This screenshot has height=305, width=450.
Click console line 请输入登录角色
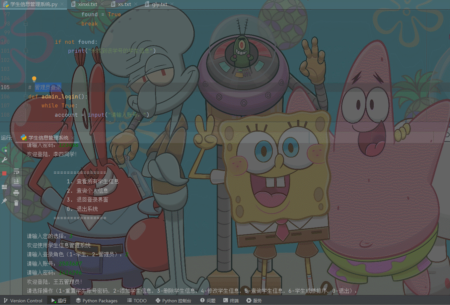click(78, 254)
